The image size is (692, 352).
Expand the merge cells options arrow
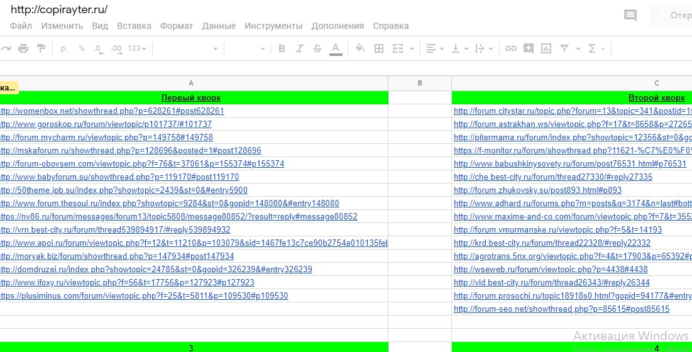(412, 49)
